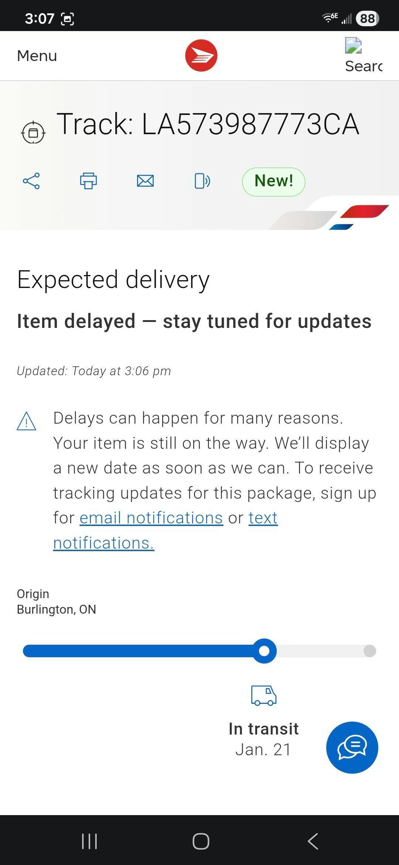Tap the tracking number heading
399x865 pixels.
pyautogui.click(x=208, y=124)
